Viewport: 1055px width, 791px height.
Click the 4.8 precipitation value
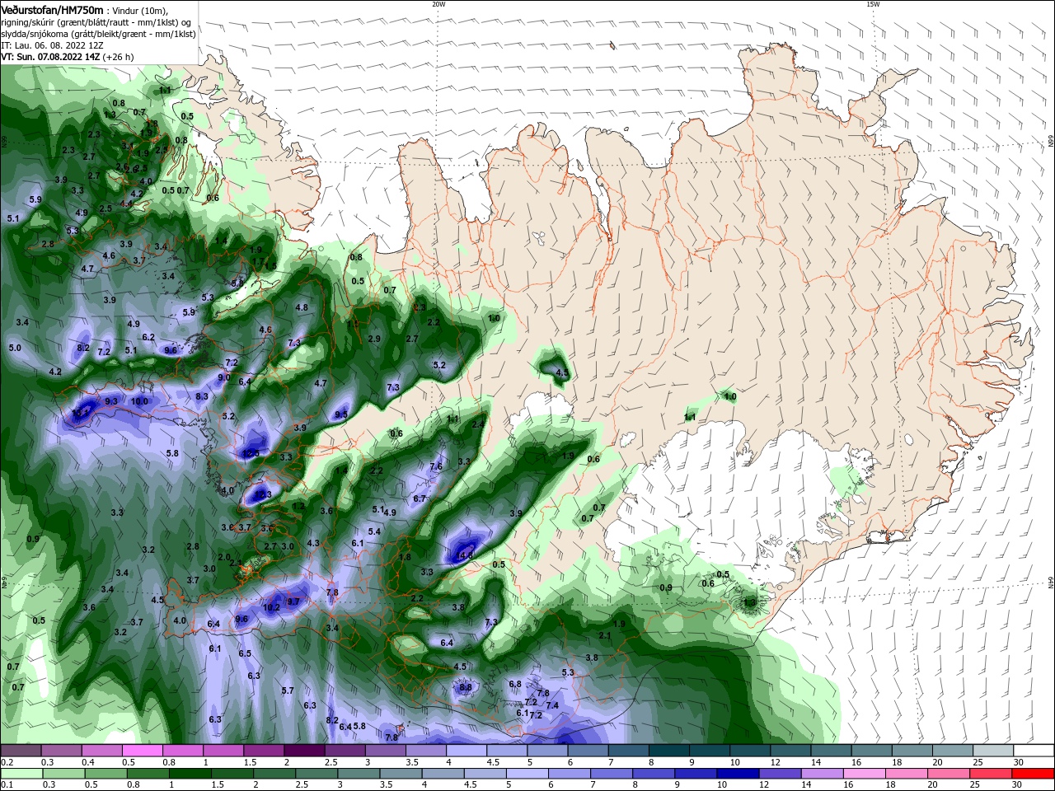[302, 307]
